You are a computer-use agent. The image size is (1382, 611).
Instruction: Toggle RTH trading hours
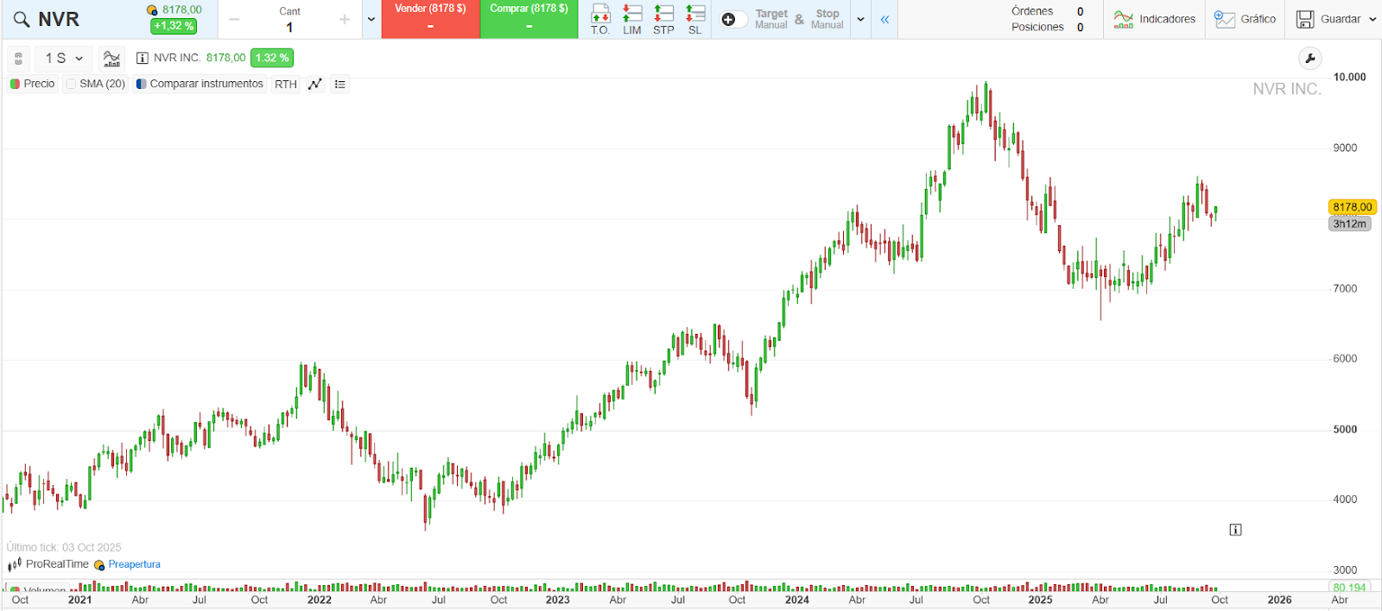pos(286,84)
